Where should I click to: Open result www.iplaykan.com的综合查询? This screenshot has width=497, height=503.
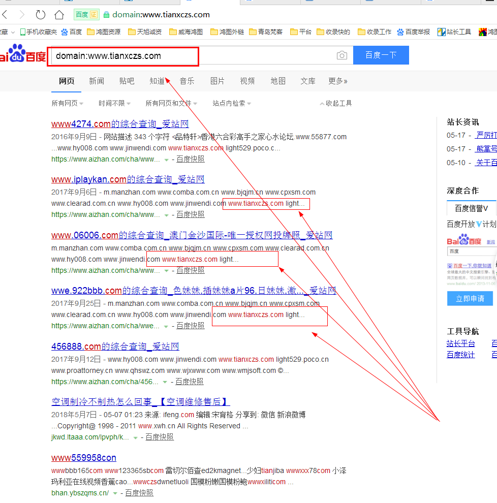(x=128, y=179)
